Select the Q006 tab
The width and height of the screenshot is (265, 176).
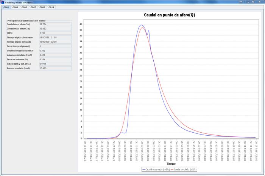tap(24, 7)
